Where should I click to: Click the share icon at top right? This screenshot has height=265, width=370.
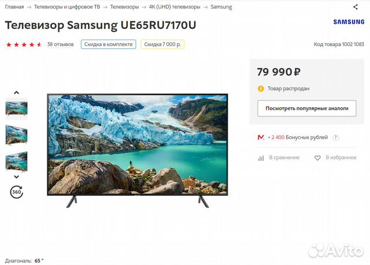point(356,7)
